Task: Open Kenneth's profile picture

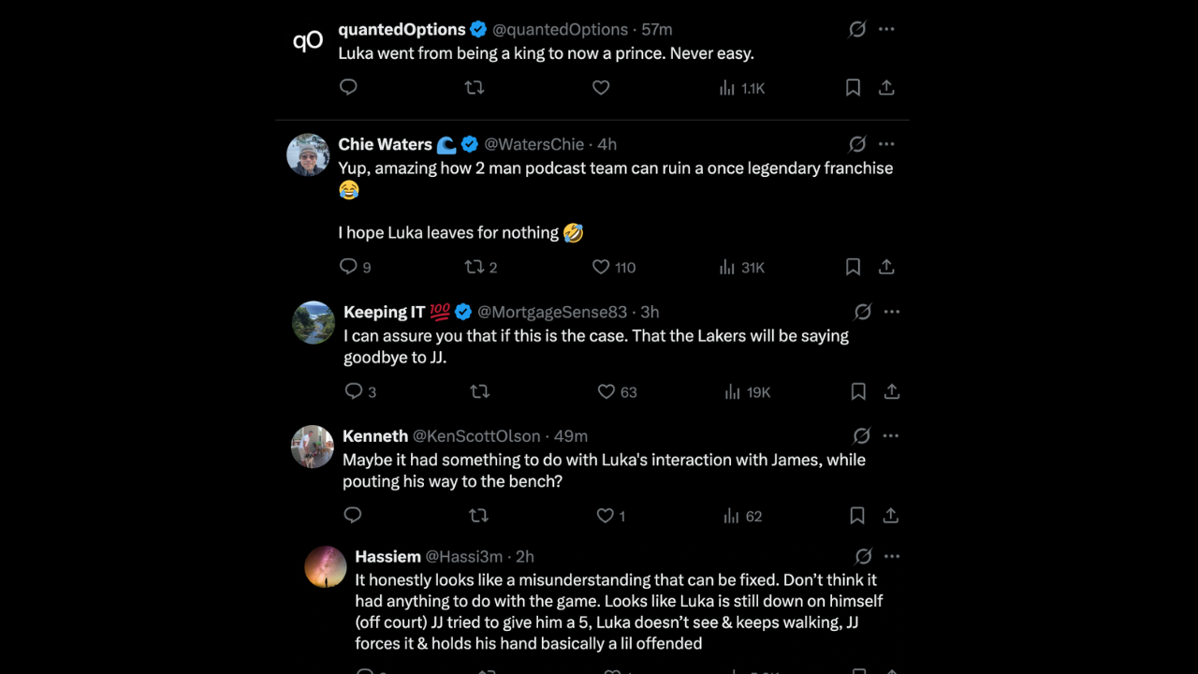Action: tap(313, 447)
